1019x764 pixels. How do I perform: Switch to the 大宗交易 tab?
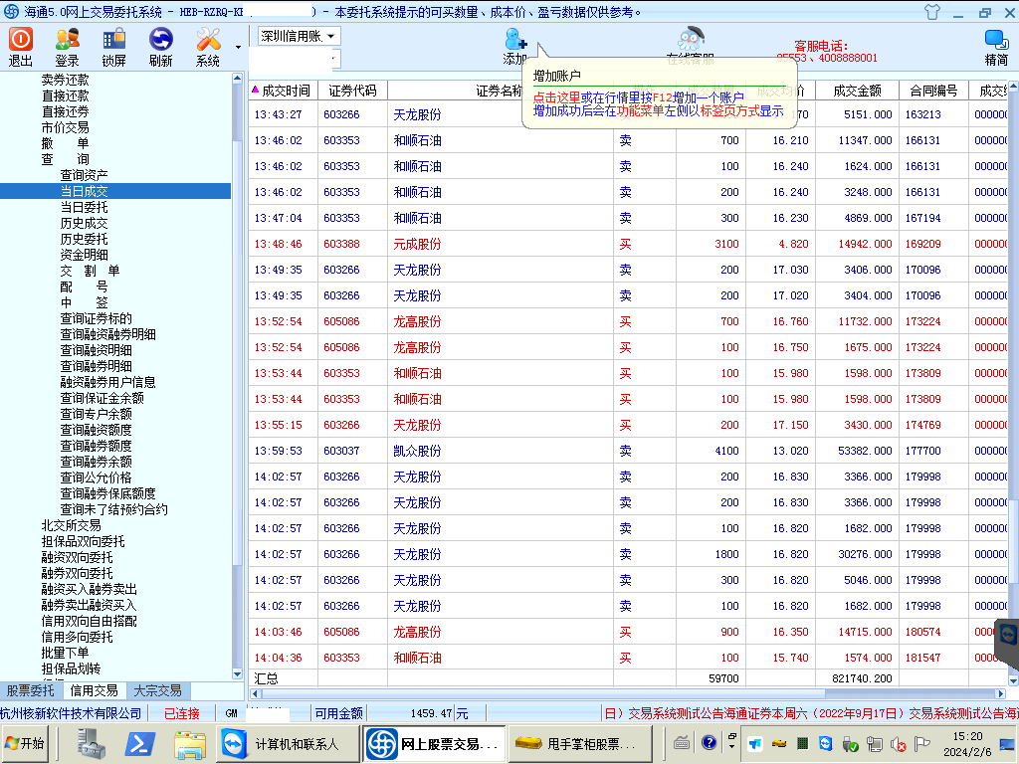tap(157, 690)
